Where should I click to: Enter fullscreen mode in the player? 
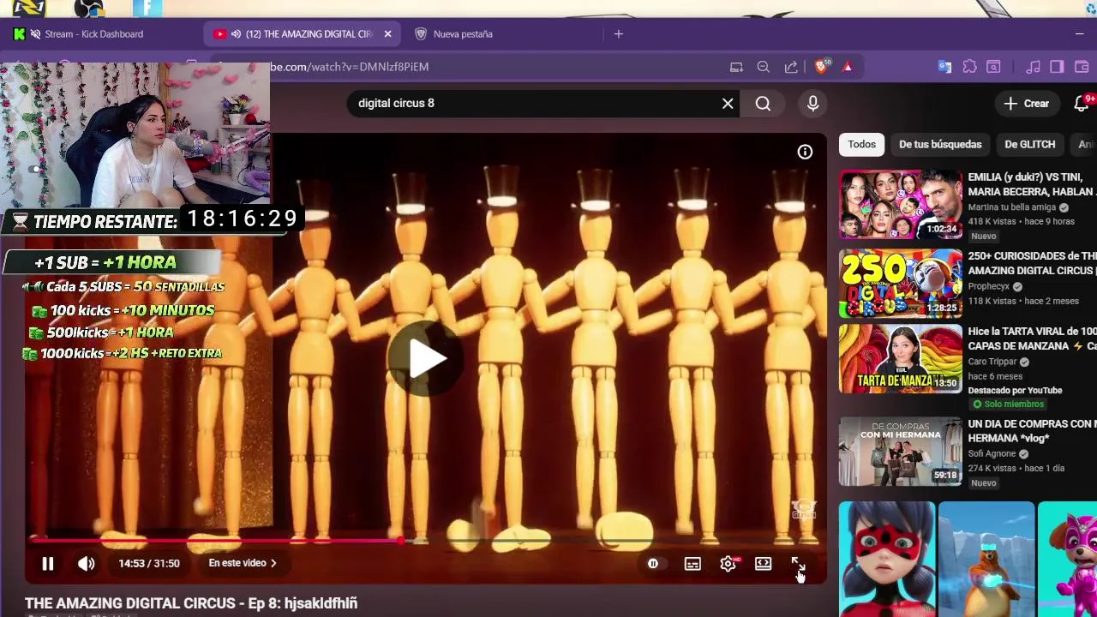798,563
